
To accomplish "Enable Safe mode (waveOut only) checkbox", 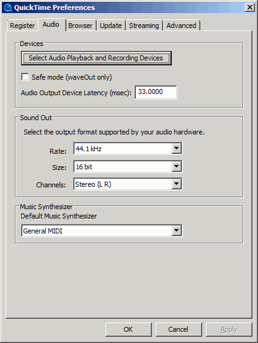I will tap(25, 77).
